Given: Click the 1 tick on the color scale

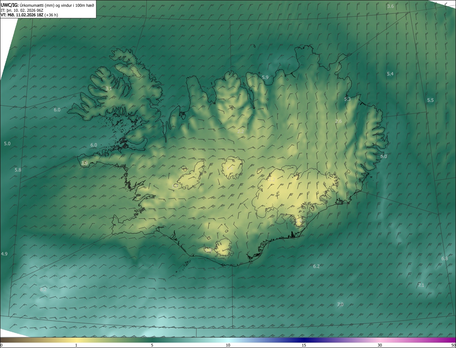Looking at the screenshot, I should pyautogui.click(x=76, y=345).
